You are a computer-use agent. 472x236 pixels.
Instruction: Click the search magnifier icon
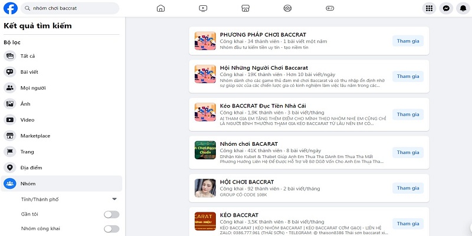pos(27,8)
